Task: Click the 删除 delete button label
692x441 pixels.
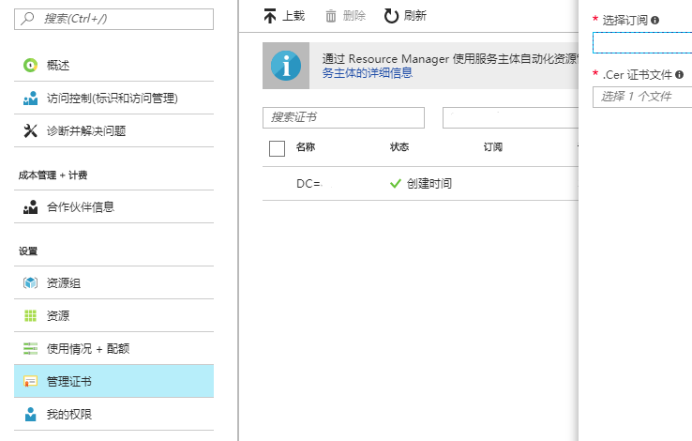Action: tap(354, 16)
